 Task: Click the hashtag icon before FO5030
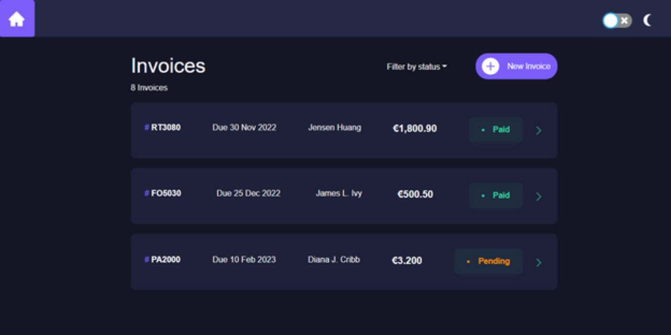145,193
